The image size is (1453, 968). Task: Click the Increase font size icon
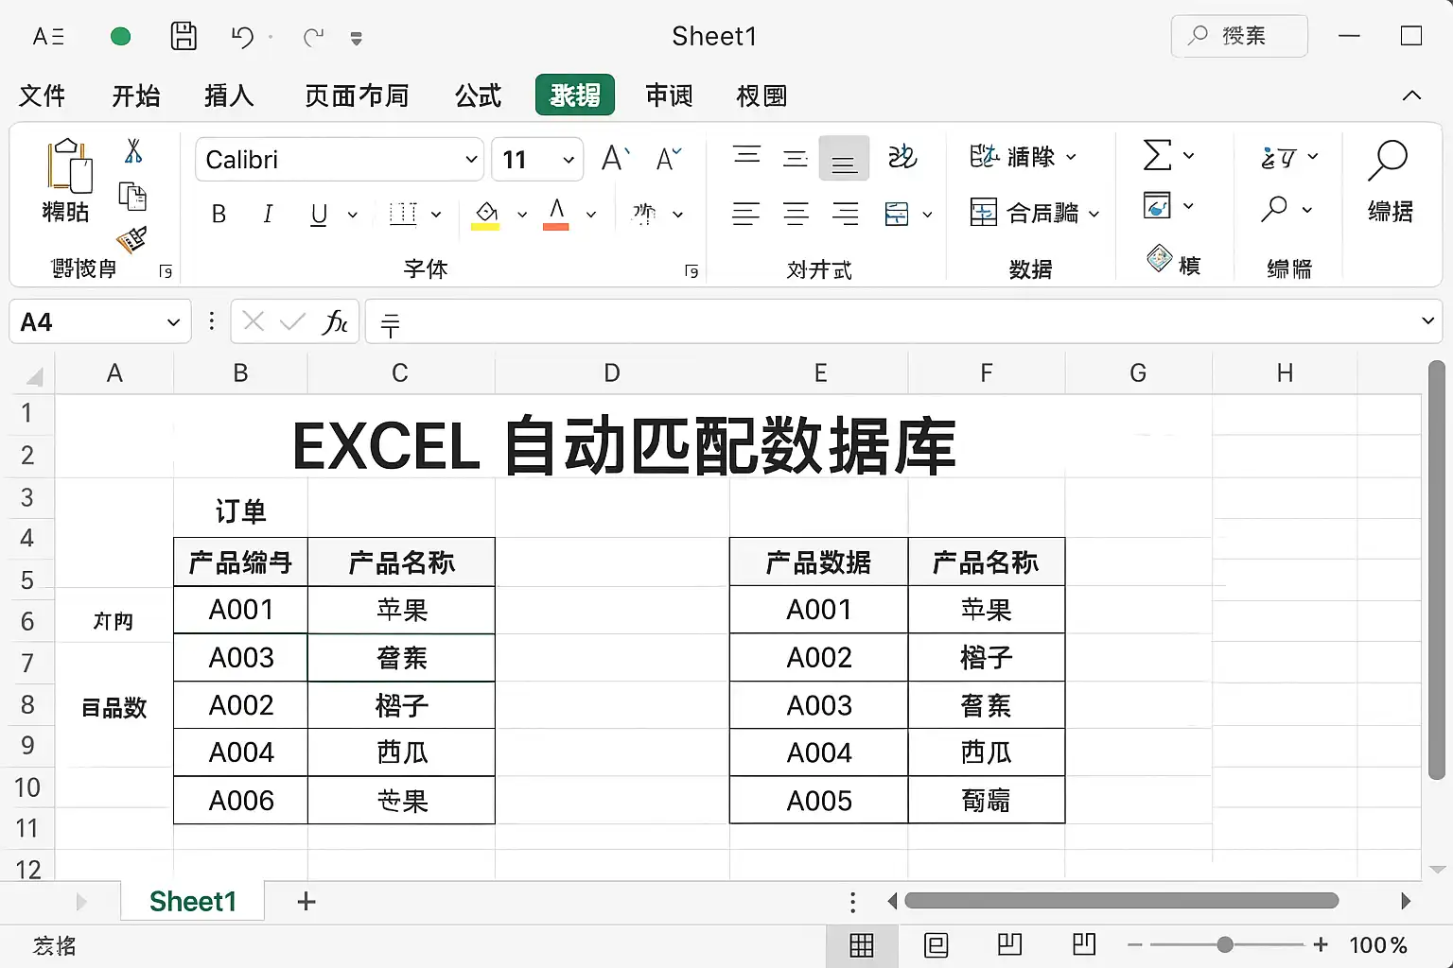615,159
